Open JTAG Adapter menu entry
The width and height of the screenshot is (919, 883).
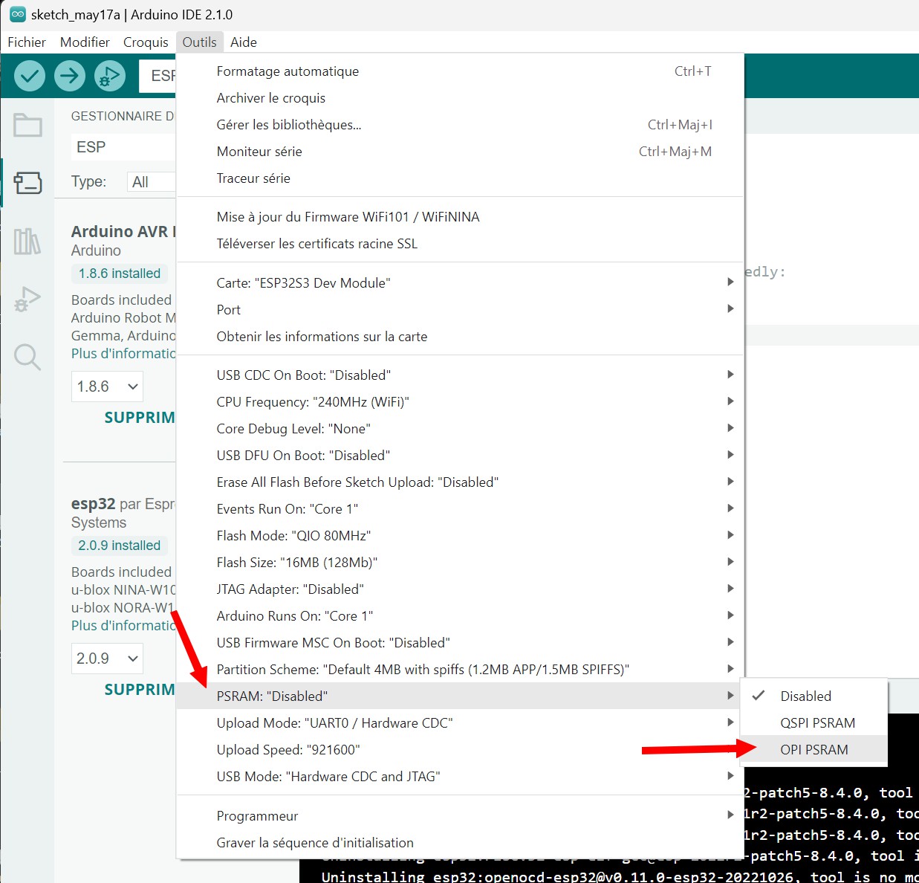tap(460, 589)
